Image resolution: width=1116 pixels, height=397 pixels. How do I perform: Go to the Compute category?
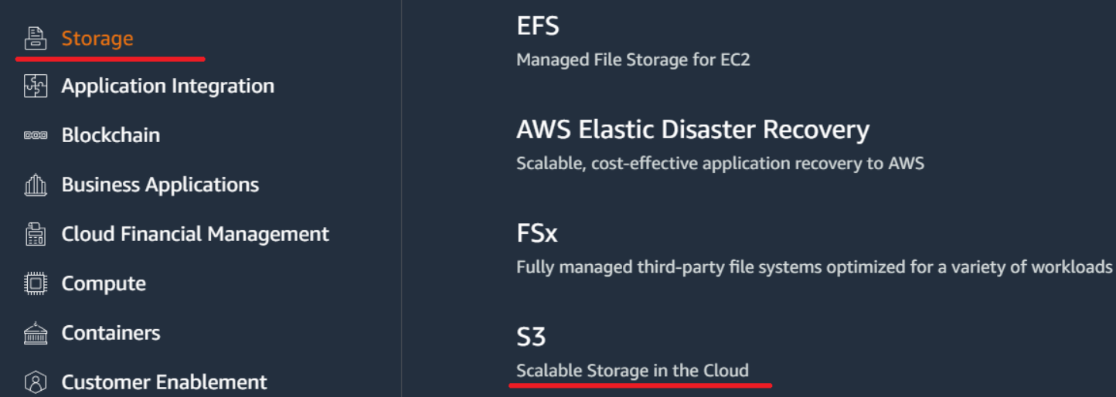pos(104,283)
